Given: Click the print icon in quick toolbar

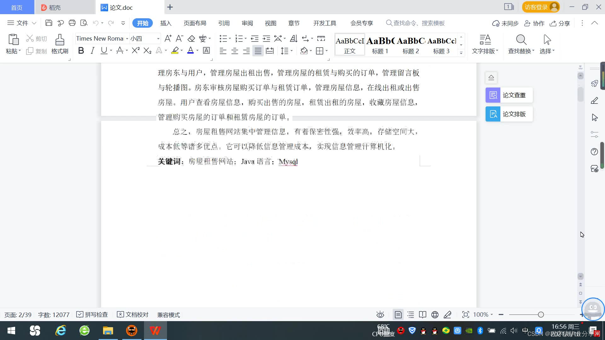Looking at the screenshot, I should pos(72,23).
